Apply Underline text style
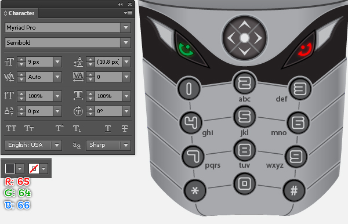Viewport: 348px width, 224px height. click(108, 128)
